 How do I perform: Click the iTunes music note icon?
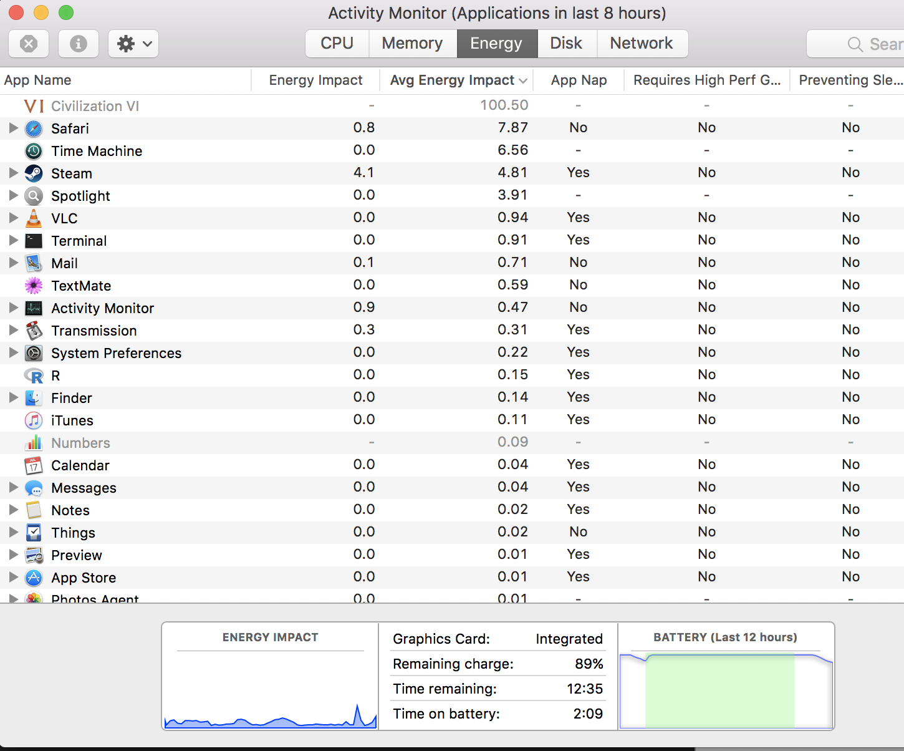[x=34, y=420]
